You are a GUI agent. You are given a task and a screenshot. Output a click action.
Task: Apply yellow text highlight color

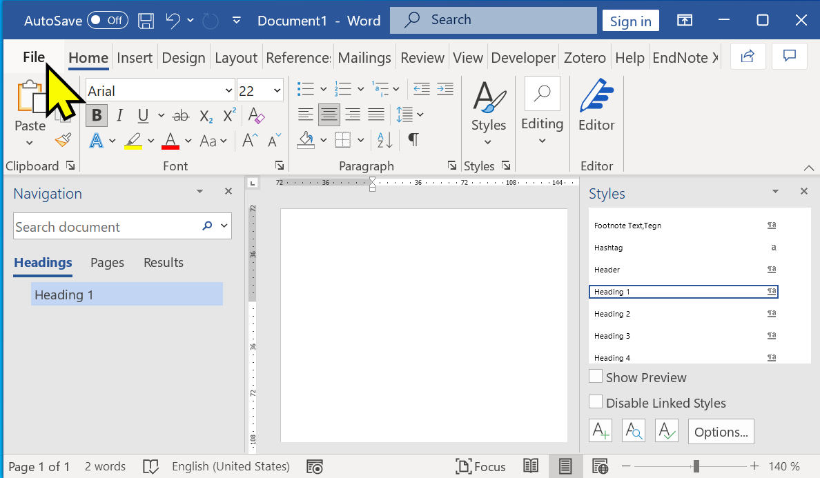coord(133,141)
